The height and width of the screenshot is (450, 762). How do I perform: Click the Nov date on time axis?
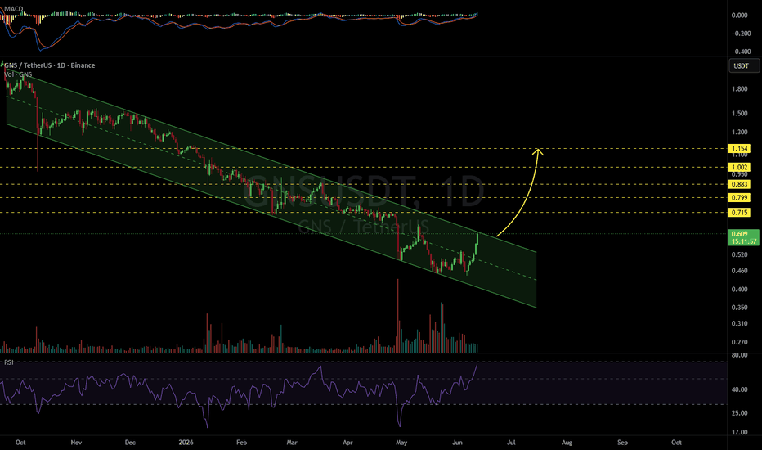click(76, 442)
